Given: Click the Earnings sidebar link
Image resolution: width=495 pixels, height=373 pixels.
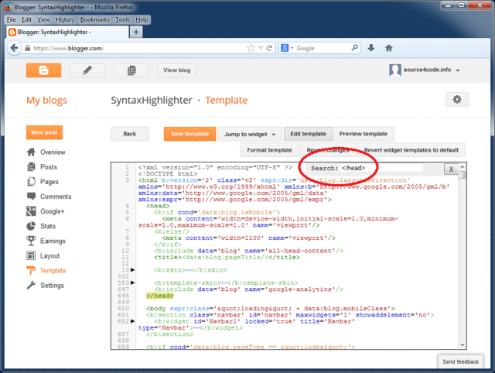Looking at the screenshot, I should click(53, 241).
